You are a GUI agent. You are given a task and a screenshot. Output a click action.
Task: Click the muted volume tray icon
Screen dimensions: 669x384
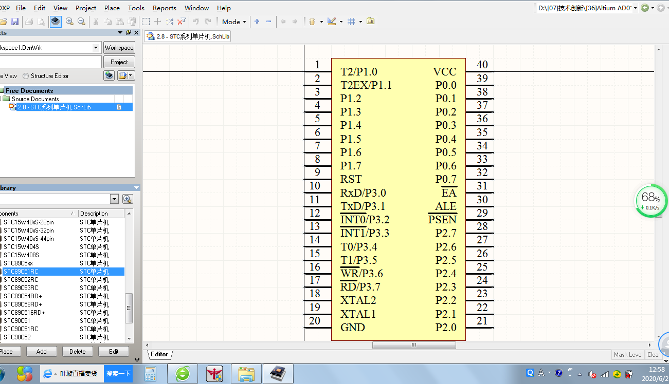[x=592, y=374]
